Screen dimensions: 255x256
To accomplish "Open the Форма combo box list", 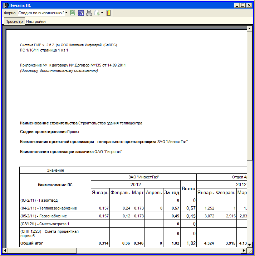I will 66,13.
